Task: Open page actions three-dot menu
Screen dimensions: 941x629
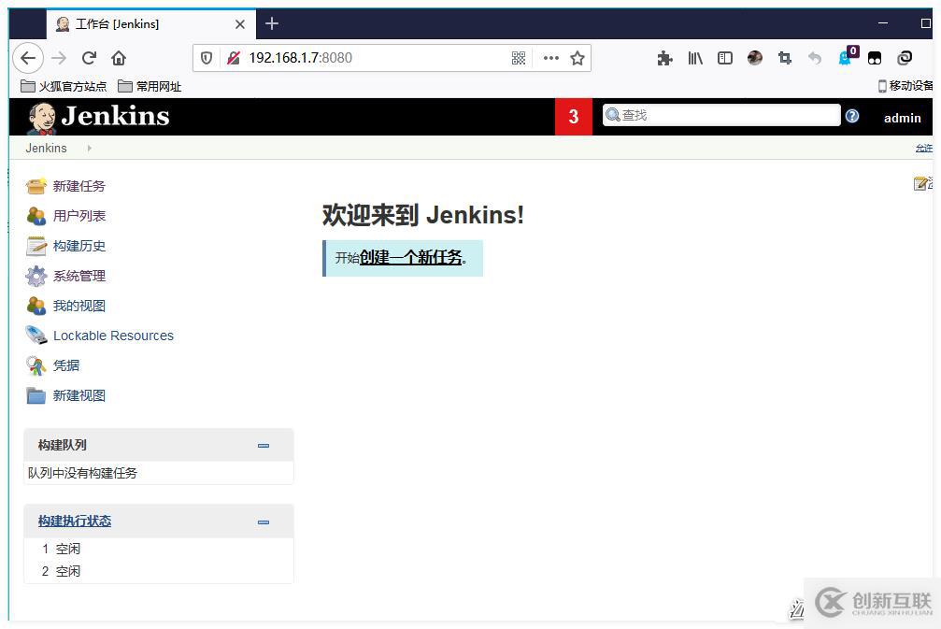Action: pyautogui.click(x=551, y=58)
